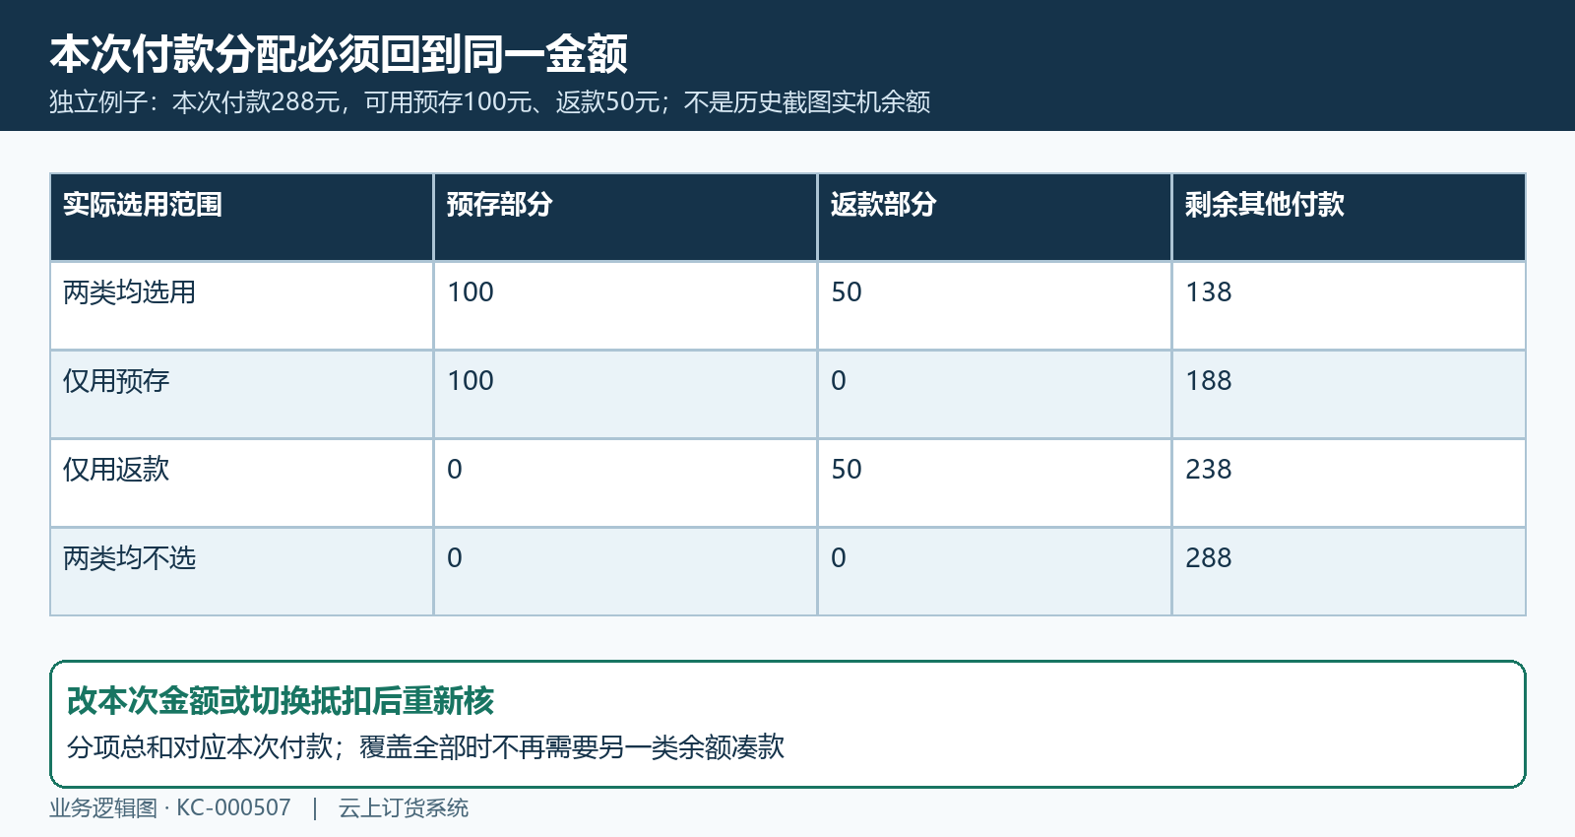The image size is (1575, 837).
Task: Click the "实际选用范围" column header
Action: 143,204
